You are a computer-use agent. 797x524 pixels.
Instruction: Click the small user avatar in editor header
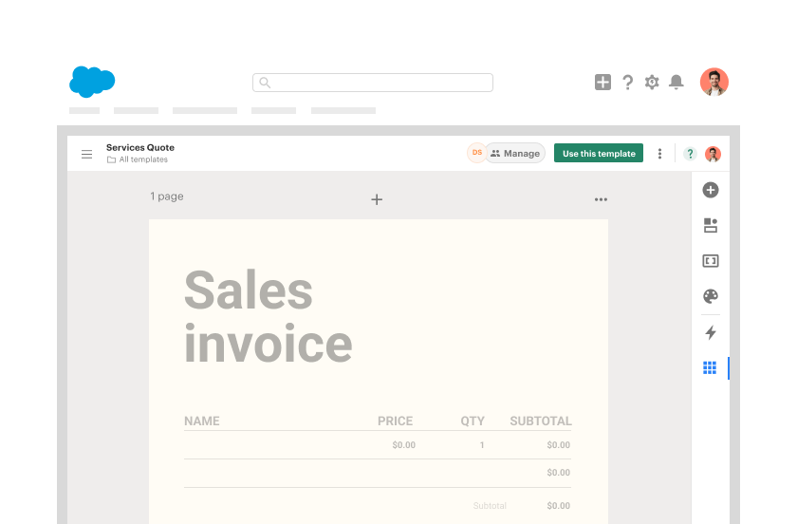tap(714, 154)
